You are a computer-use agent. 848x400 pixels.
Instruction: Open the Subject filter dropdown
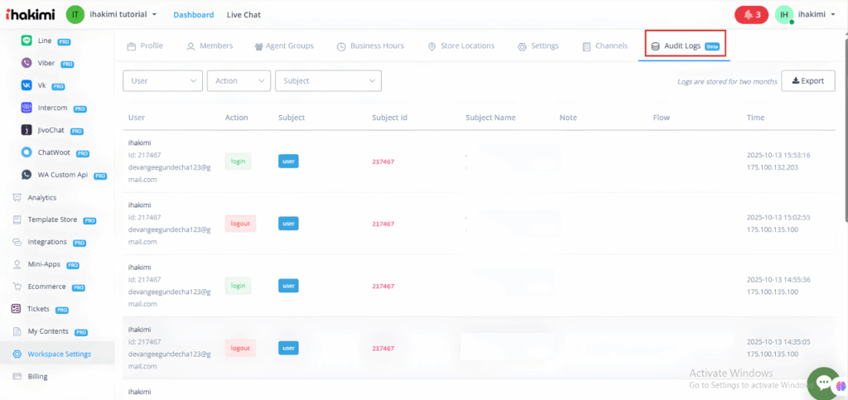(328, 80)
